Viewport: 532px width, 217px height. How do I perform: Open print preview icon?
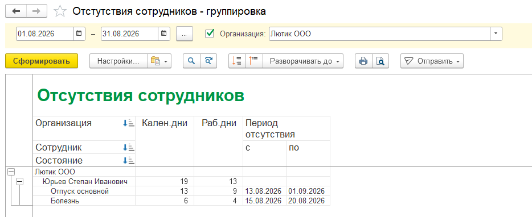click(x=380, y=61)
